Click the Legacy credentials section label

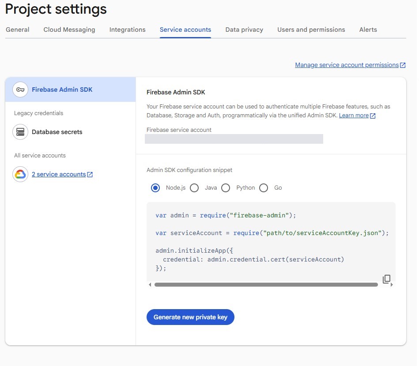[39, 113]
